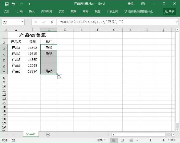Switch to the 数据 ribbon tab

point(73,11)
